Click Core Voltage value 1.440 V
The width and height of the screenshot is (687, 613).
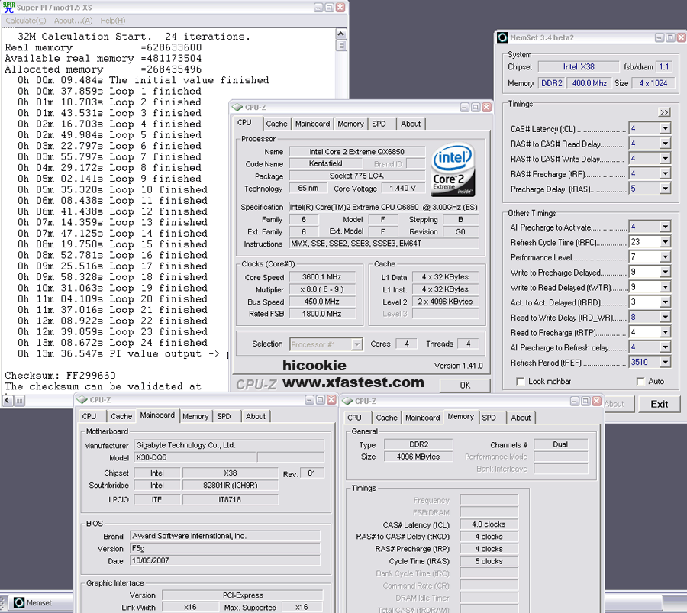point(402,188)
